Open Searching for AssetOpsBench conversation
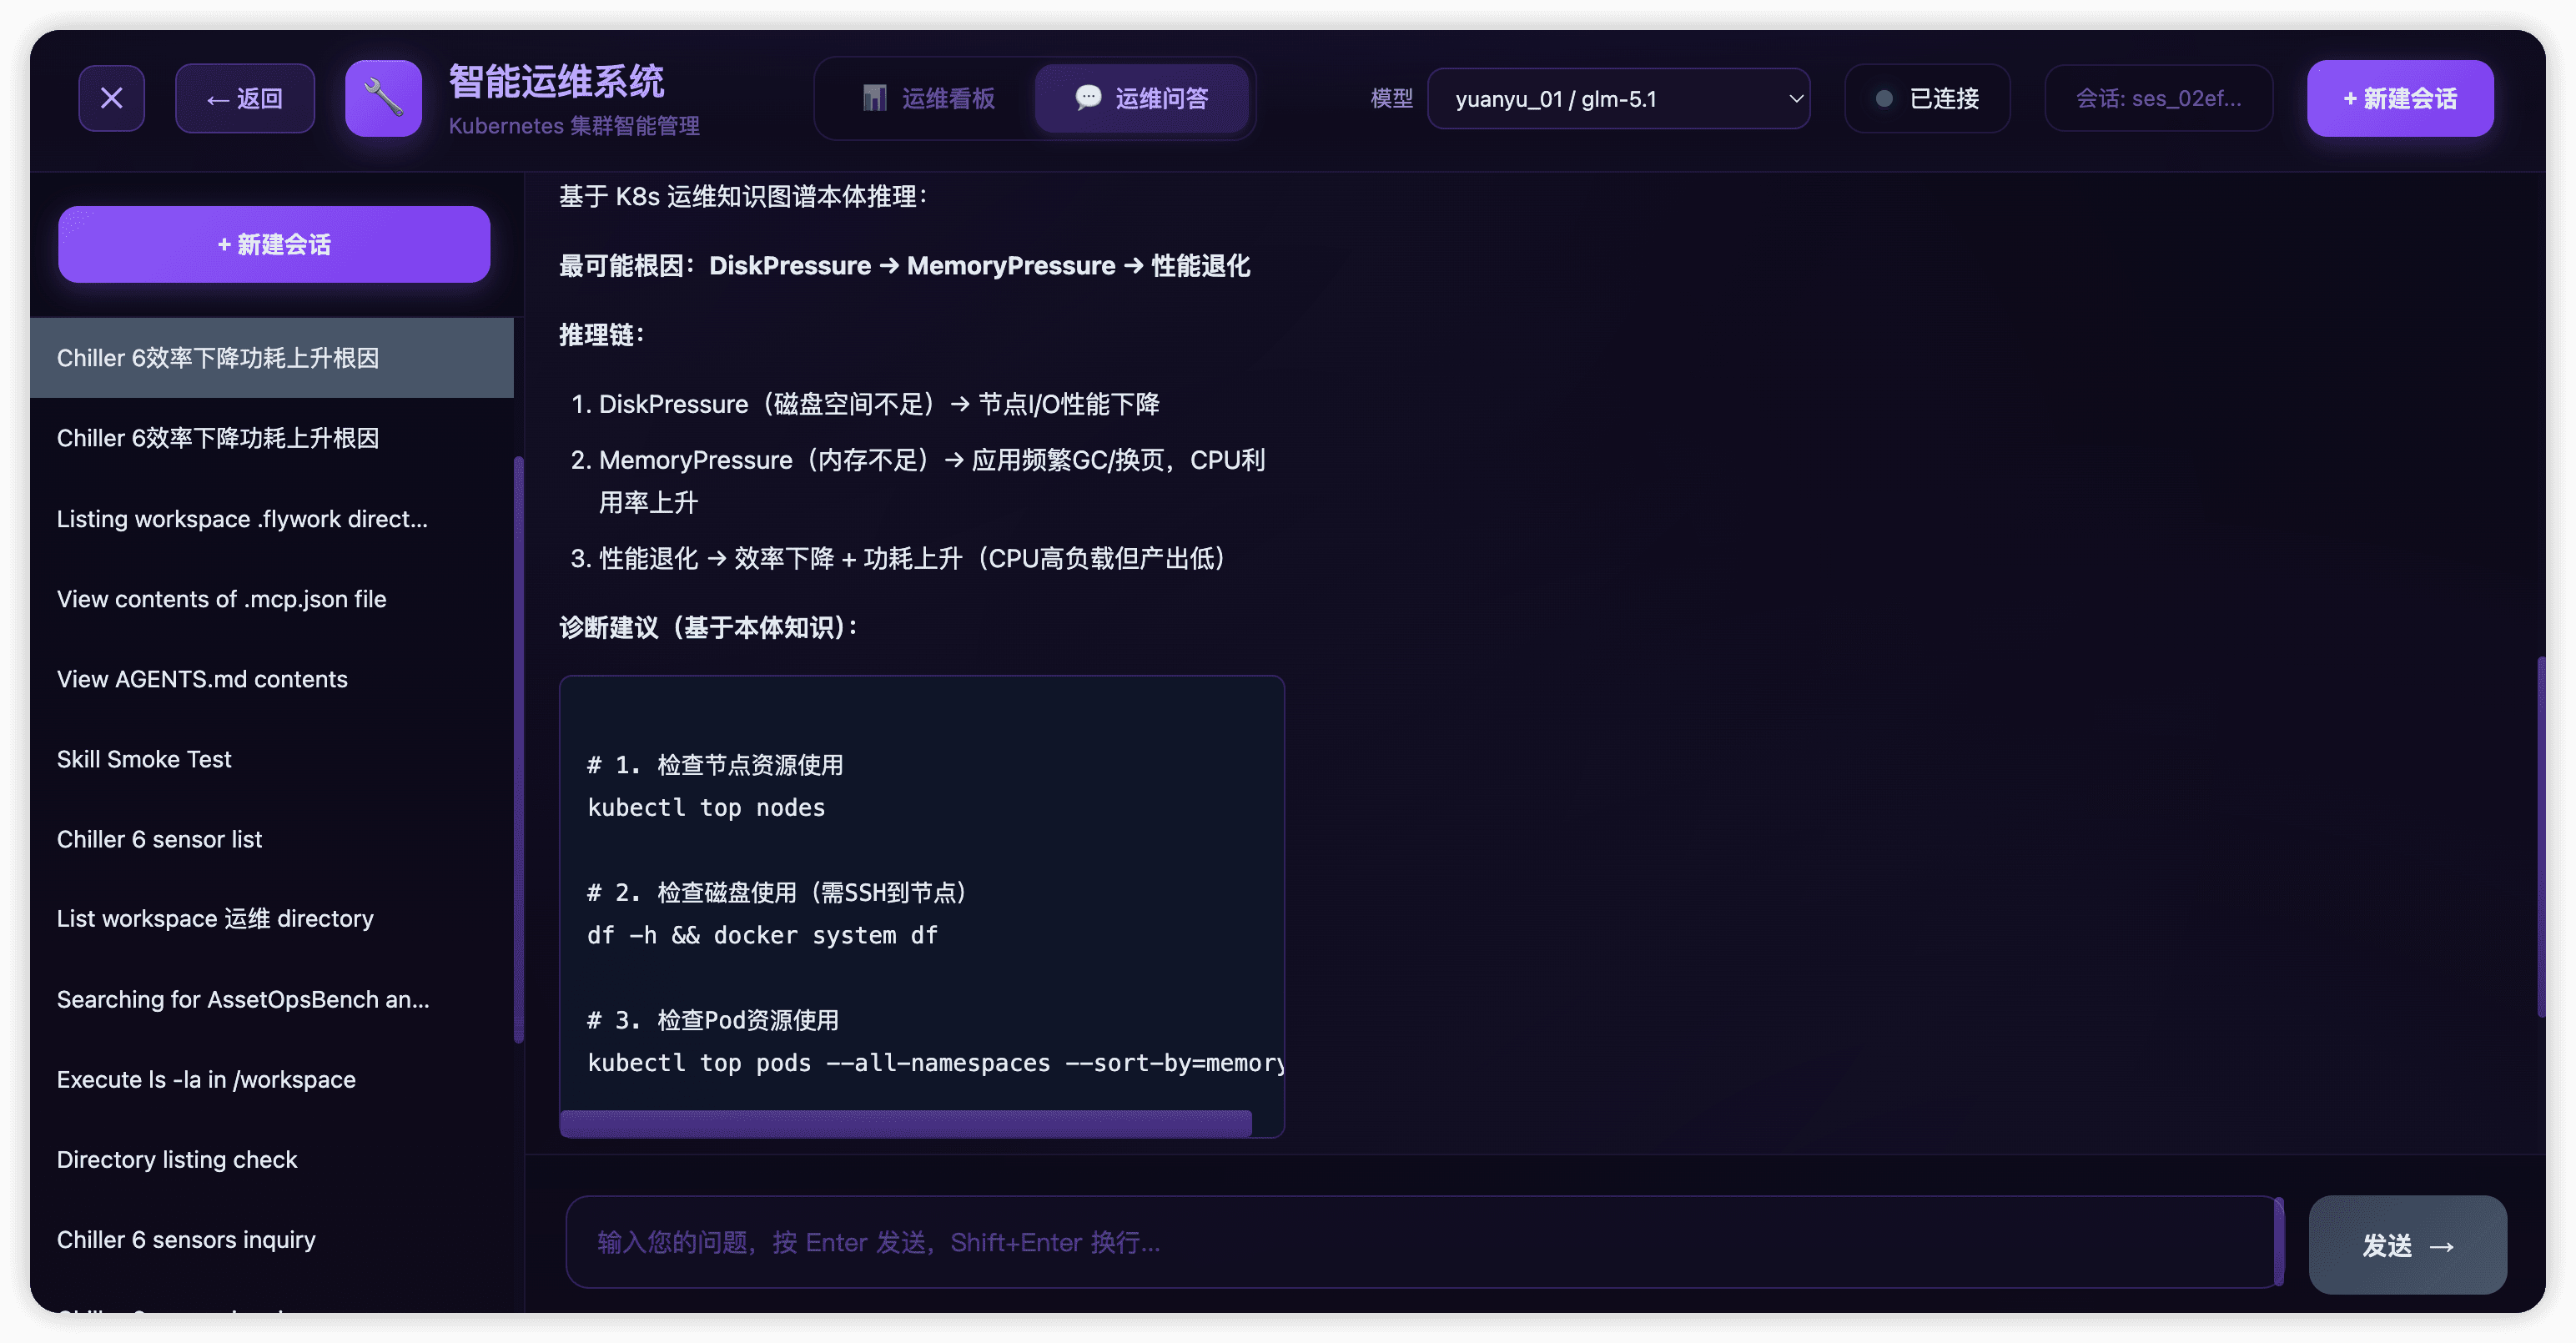This screenshot has height=1343, width=2576. [272, 998]
